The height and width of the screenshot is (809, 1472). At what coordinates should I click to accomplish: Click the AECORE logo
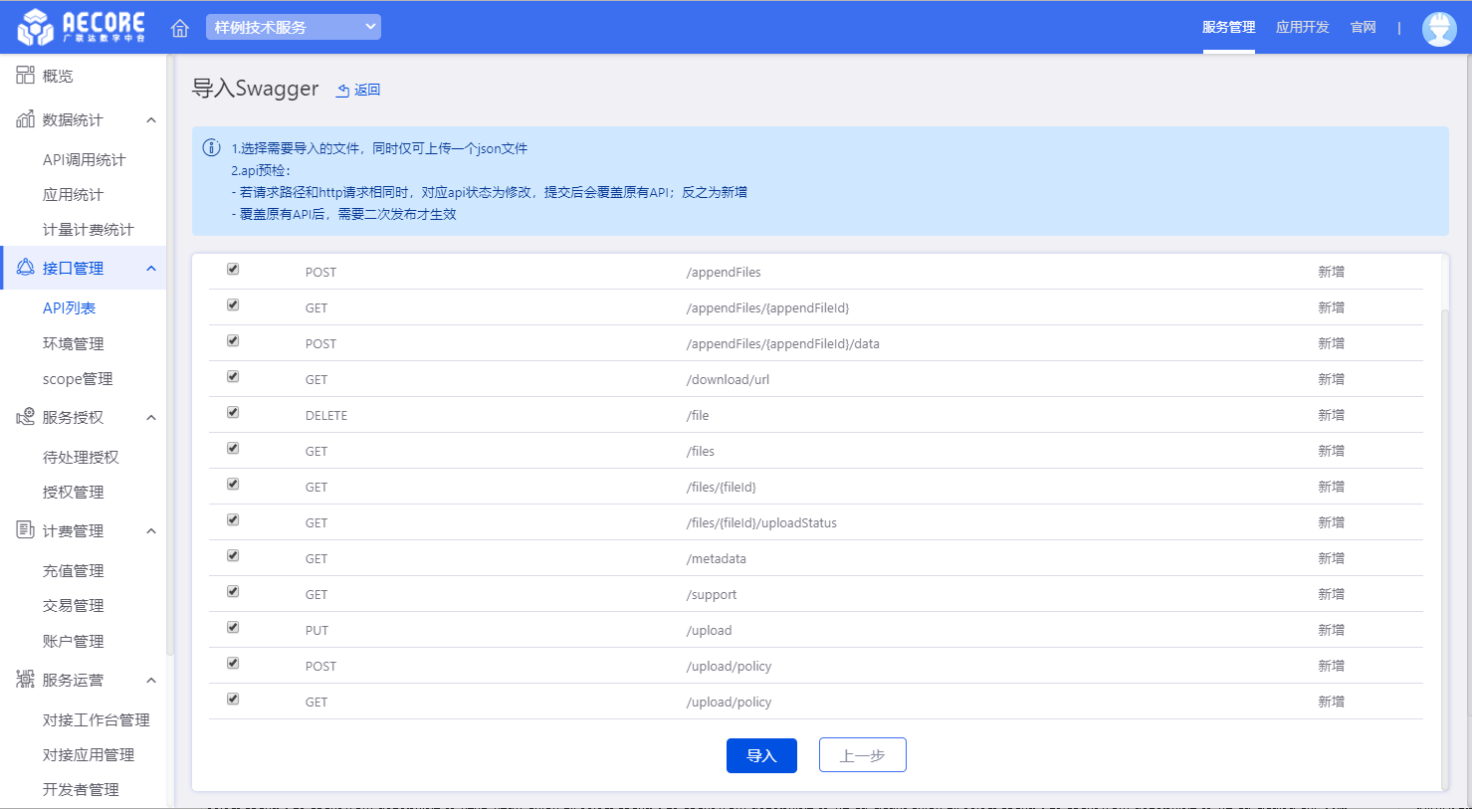[x=82, y=27]
